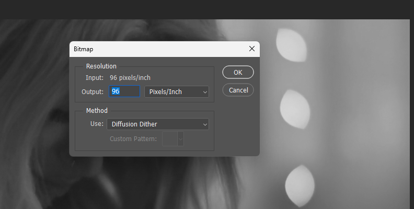
Task: Select the 'Output:' label
Action: coord(93,92)
